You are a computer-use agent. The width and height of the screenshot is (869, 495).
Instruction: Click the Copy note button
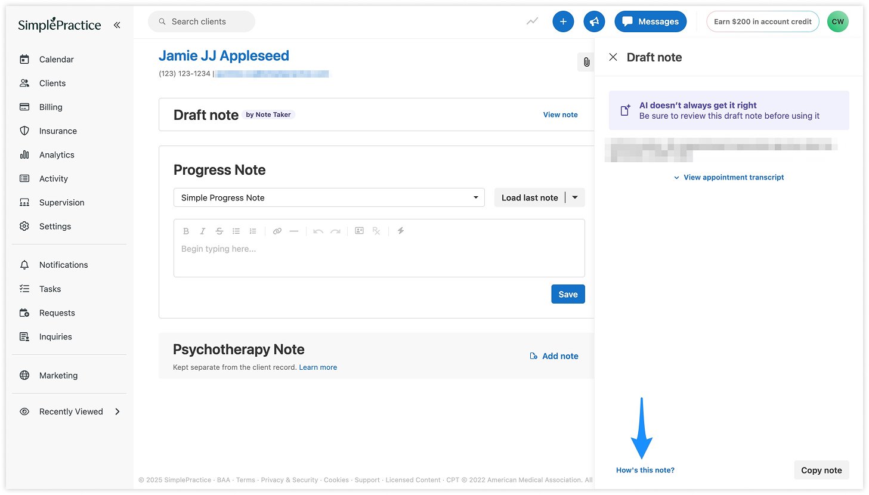(x=821, y=470)
